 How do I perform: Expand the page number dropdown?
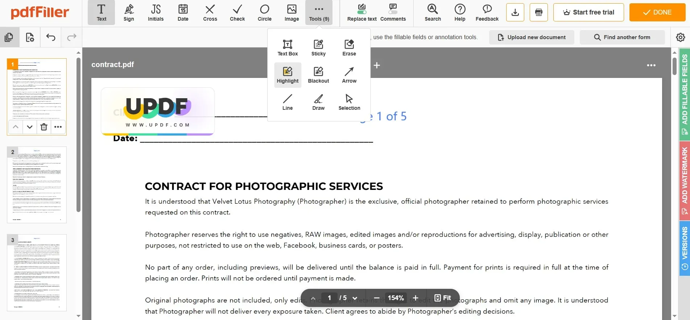click(x=355, y=298)
